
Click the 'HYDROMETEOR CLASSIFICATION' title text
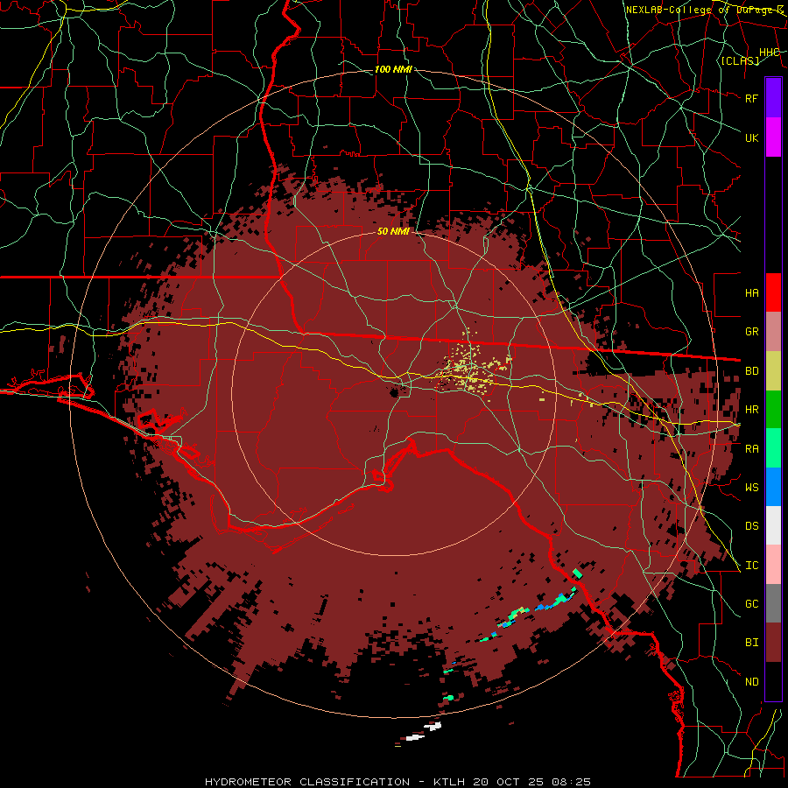click(307, 782)
